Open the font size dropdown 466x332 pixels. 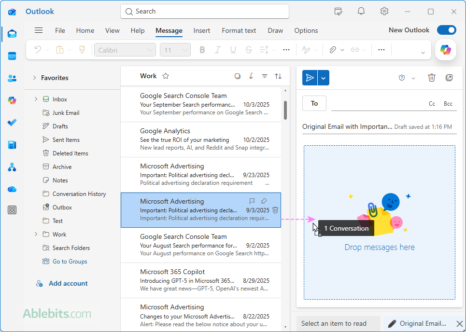point(175,50)
